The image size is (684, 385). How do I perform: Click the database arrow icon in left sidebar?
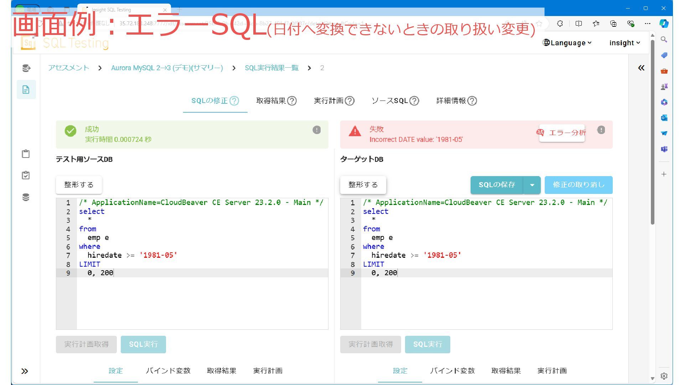26,68
